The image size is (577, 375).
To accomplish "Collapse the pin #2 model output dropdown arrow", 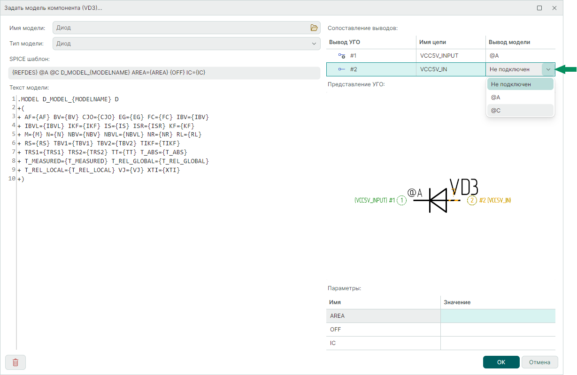I will (x=548, y=69).
